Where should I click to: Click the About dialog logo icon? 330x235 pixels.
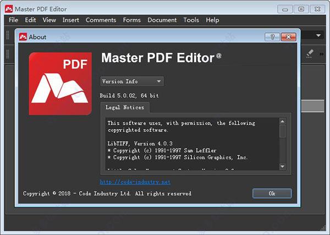point(23,37)
